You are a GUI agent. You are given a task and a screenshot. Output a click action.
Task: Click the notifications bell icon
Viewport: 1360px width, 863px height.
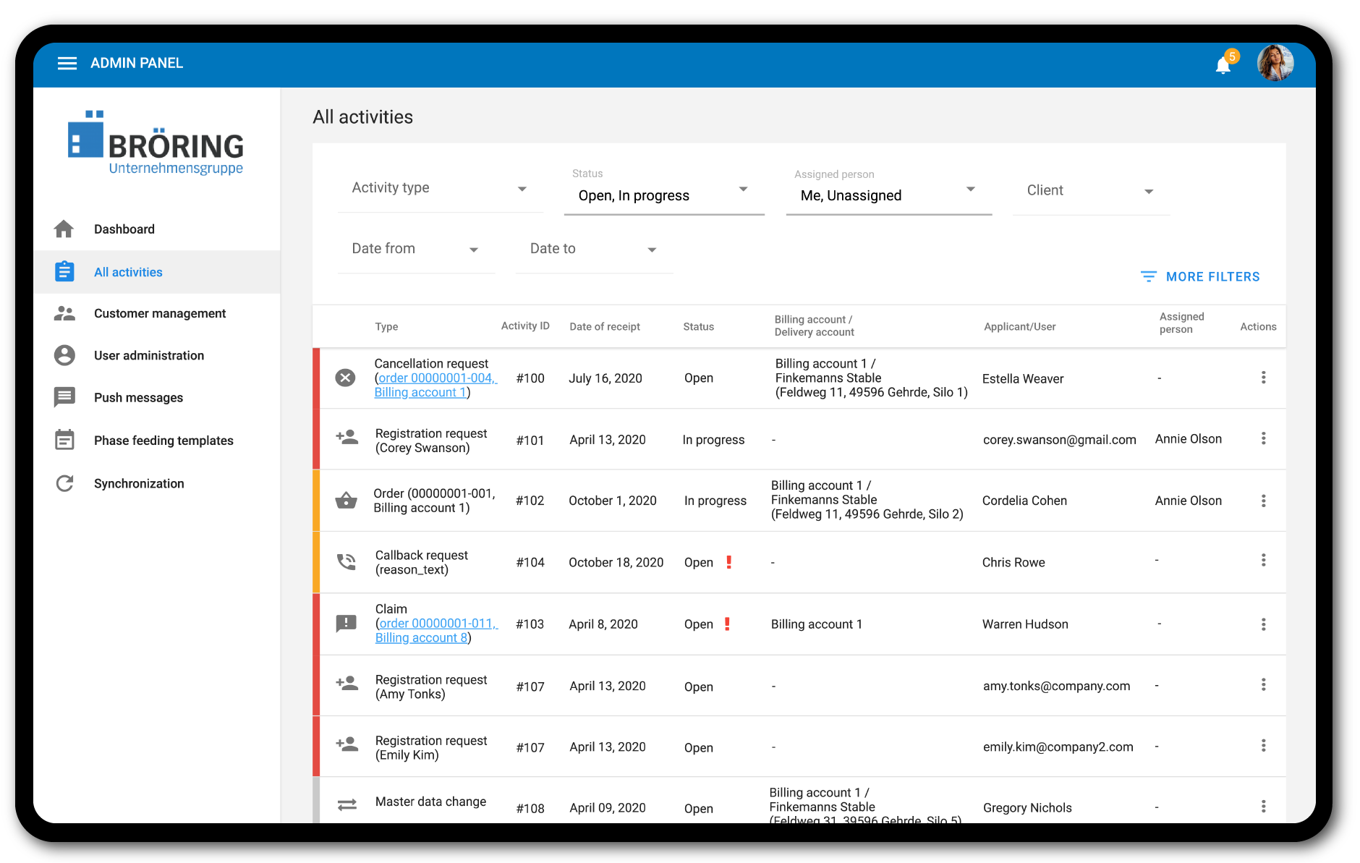pos(1223,64)
